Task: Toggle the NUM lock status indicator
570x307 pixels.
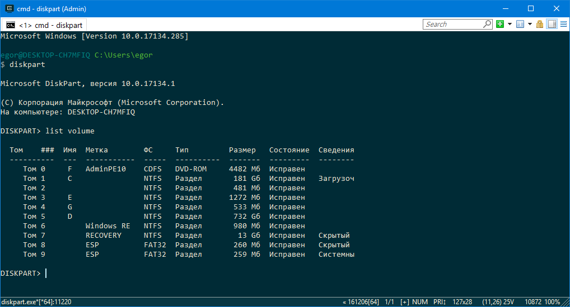Action: [x=420, y=302]
